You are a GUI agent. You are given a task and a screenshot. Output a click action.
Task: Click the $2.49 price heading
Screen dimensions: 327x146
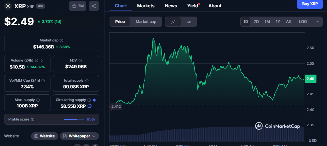[x=19, y=21]
